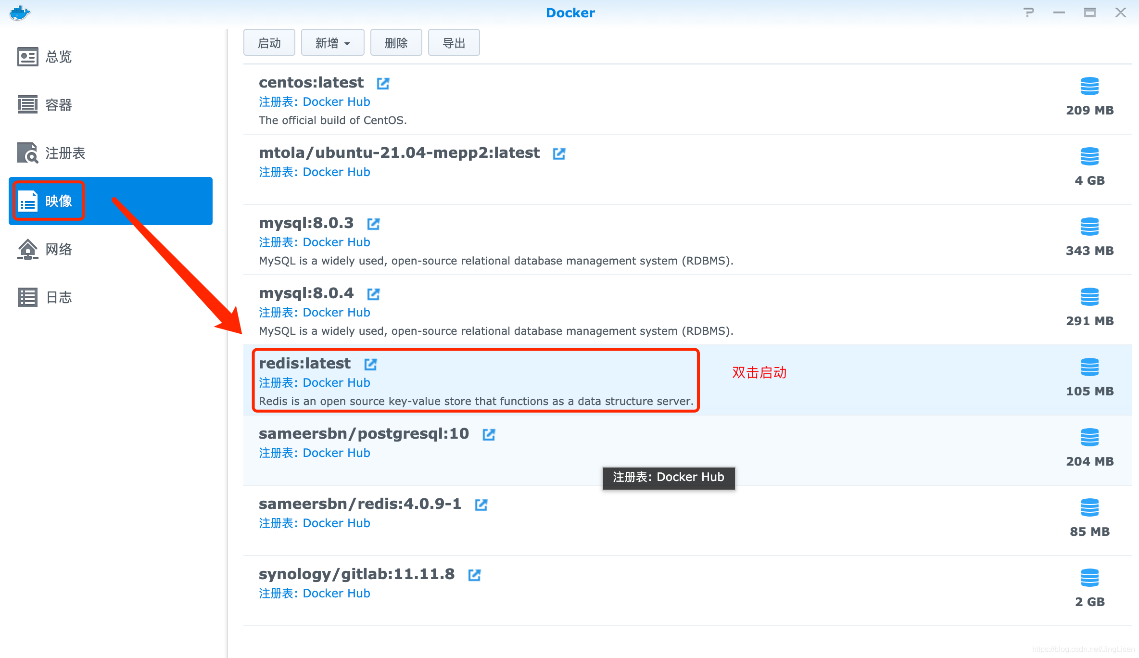Click external link icon for sameersbn/postgresql:10
Viewport: 1139px width, 658px height.
[x=489, y=434]
